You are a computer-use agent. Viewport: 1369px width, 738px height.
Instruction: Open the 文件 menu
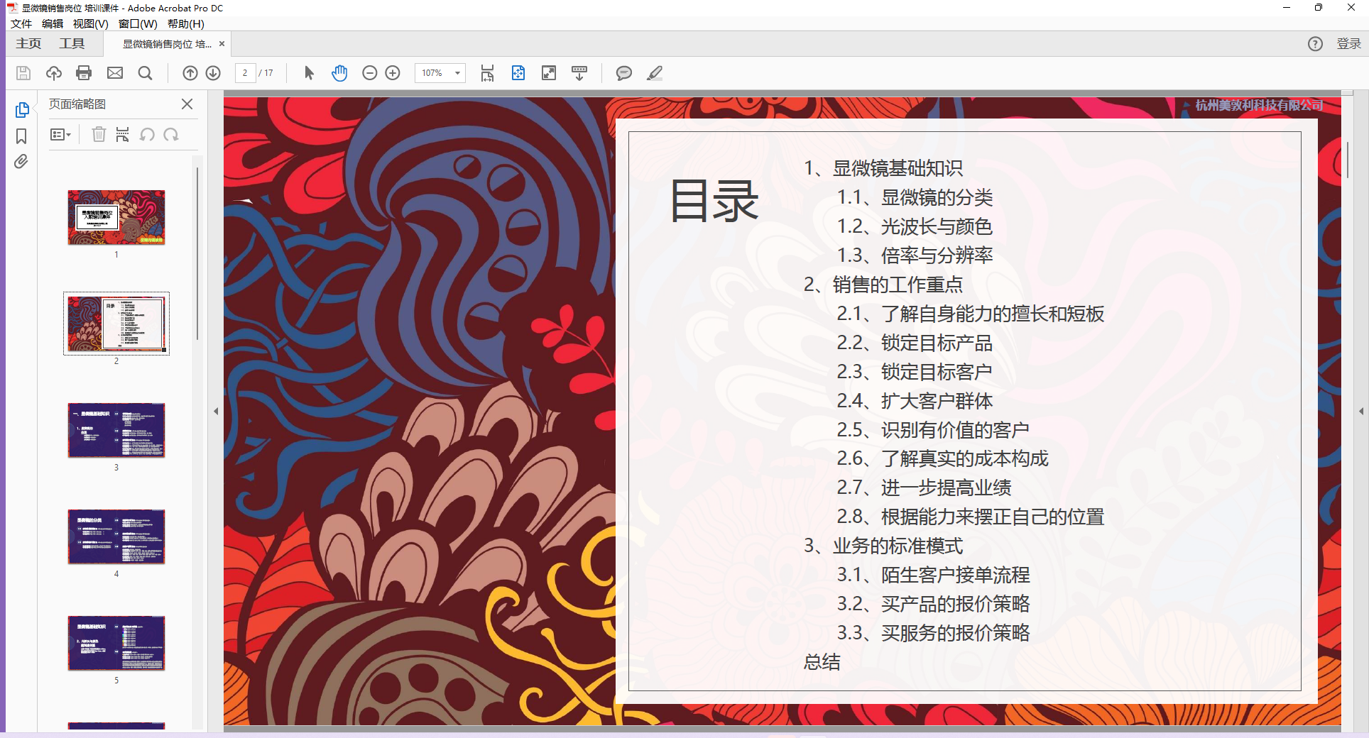click(21, 23)
